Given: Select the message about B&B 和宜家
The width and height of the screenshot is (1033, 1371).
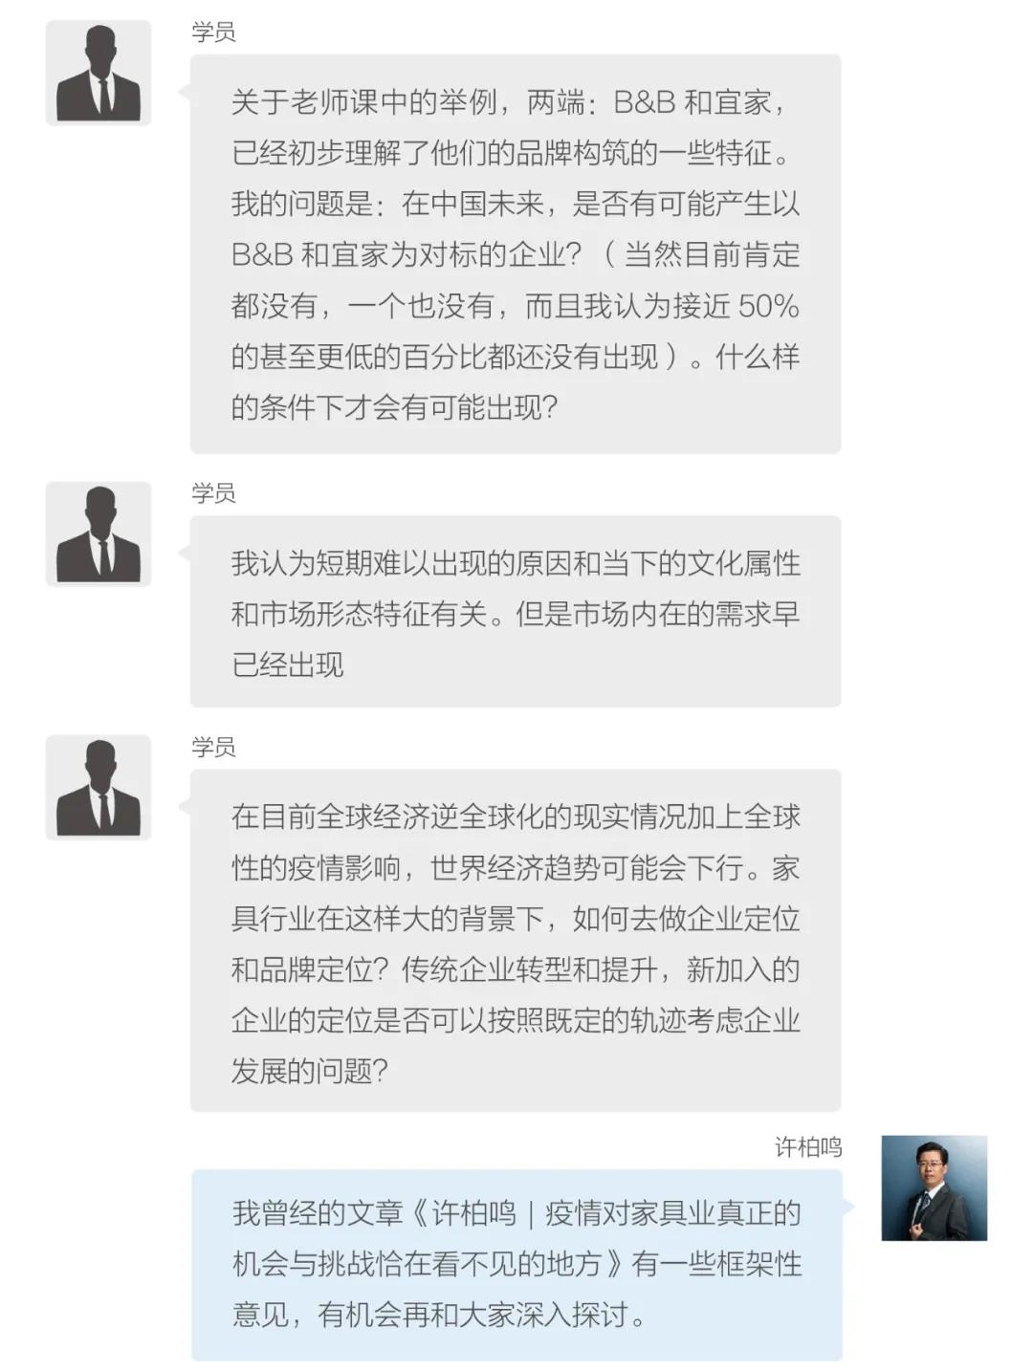Looking at the screenshot, I should coord(516,253).
